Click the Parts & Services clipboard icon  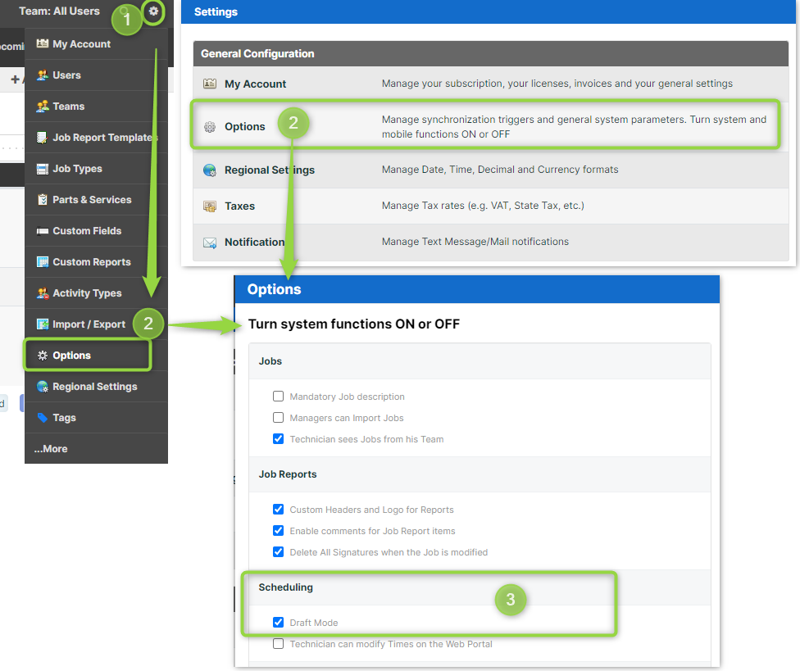coord(43,200)
